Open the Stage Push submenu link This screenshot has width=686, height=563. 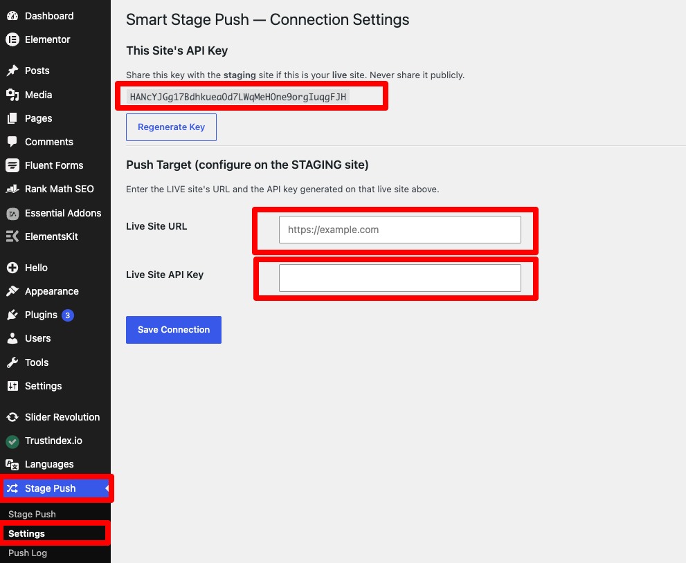(x=32, y=514)
